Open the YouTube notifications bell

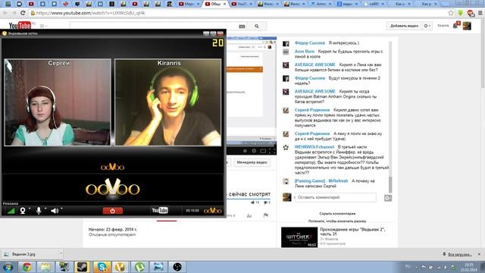[x=455, y=26]
